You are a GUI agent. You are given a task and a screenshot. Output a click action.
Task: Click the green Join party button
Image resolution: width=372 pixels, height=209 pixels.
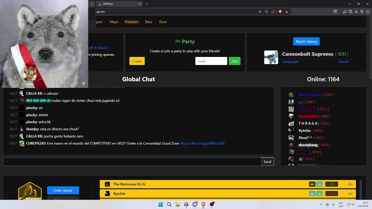(235, 61)
